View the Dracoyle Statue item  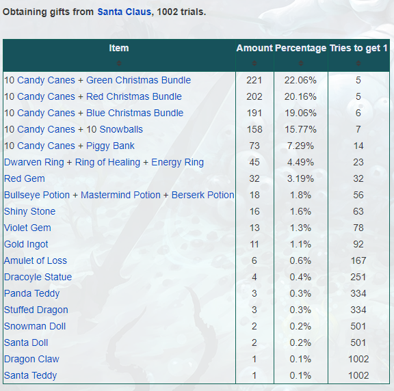coord(38,277)
